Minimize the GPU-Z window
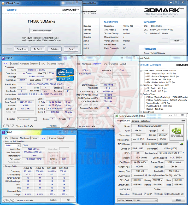Viewport: 188px width, 205px height. pos(170,115)
